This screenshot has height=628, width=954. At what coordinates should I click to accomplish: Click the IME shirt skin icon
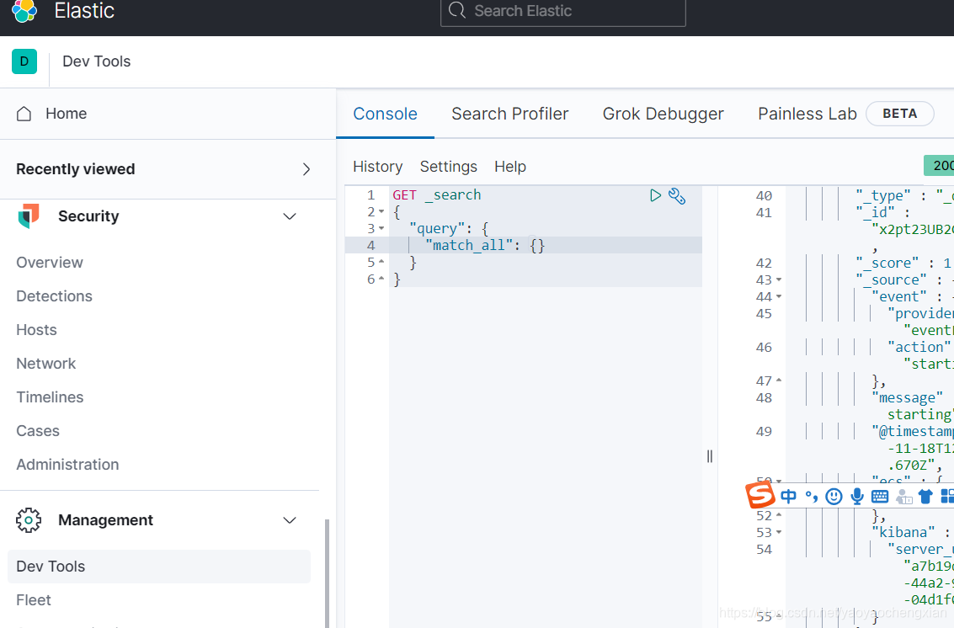click(x=925, y=497)
